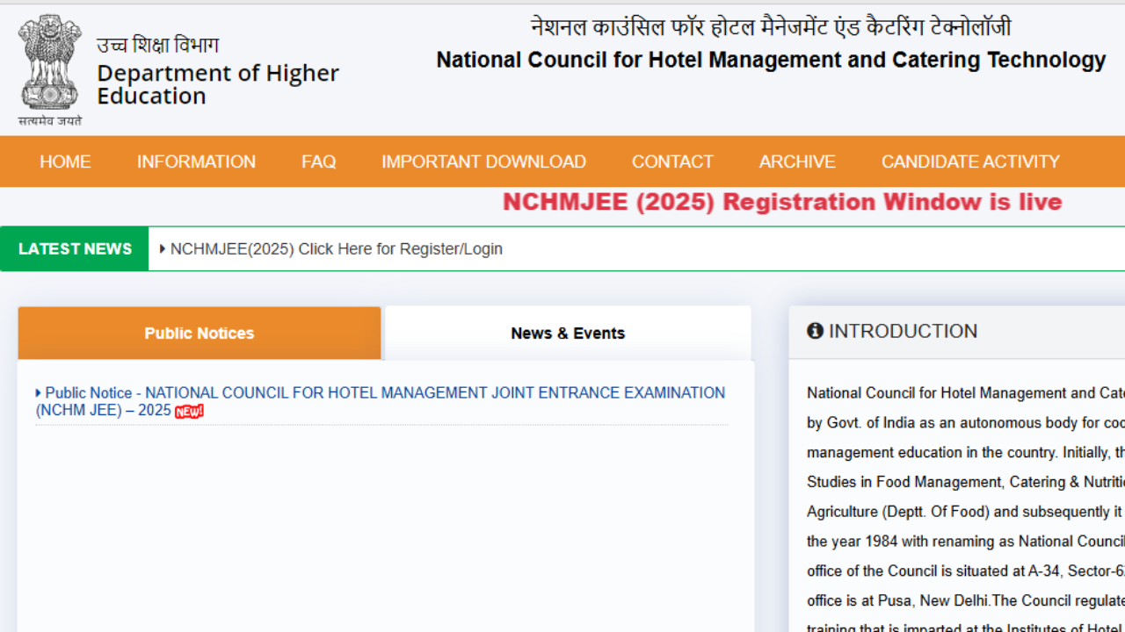
Task: Open the CANDIDATE ACTIVITY menu
Action: click(970, 162)
